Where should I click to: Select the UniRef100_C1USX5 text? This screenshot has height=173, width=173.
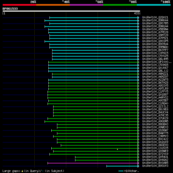pyautogui.click(x=155, y=148)
